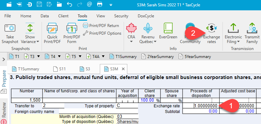Click the Save As icon in title bar

coord(49,4)
